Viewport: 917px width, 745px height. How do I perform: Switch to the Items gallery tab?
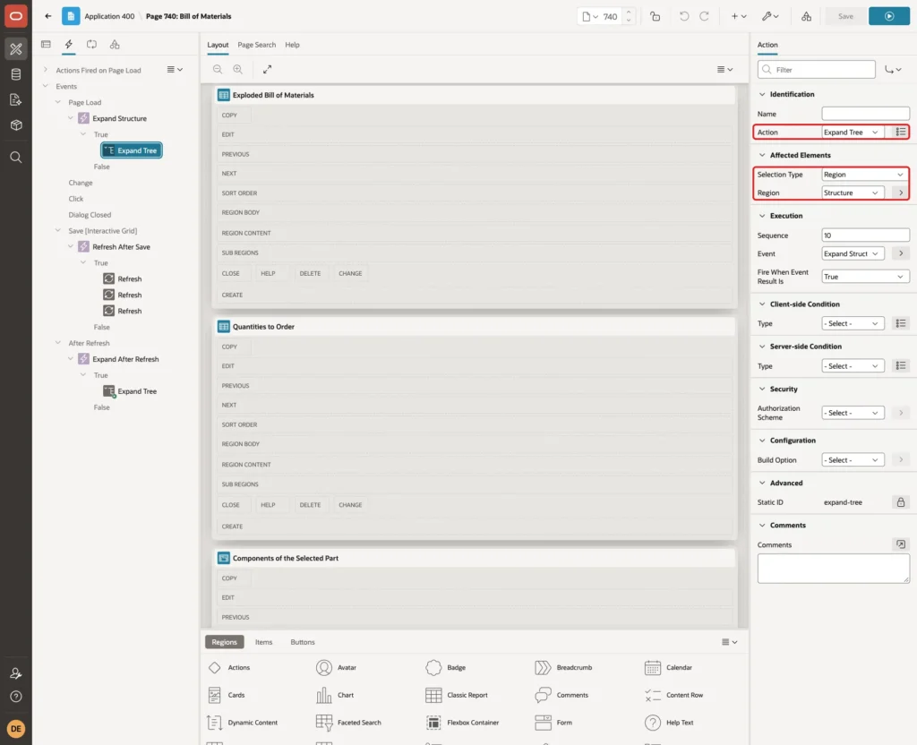[x=264, y=642]
